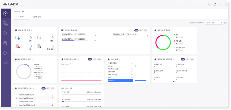Click the detection count value 10
Viewport: 231px width, 110px height.
point(95,41)
